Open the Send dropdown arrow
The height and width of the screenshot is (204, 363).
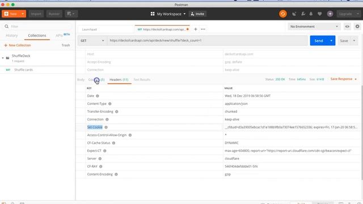click(331, 41)
